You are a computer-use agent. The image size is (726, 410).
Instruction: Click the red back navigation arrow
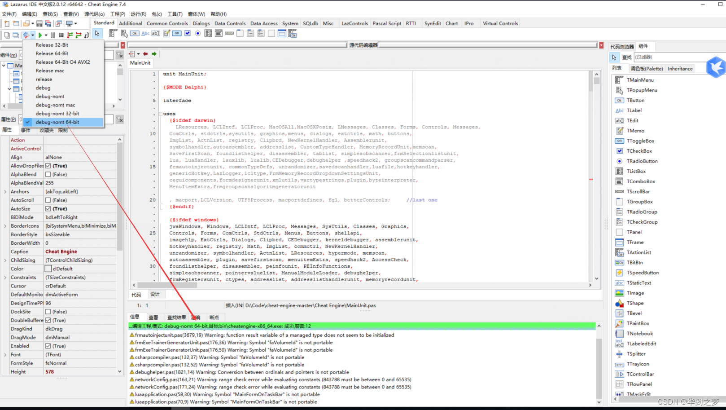145,54
